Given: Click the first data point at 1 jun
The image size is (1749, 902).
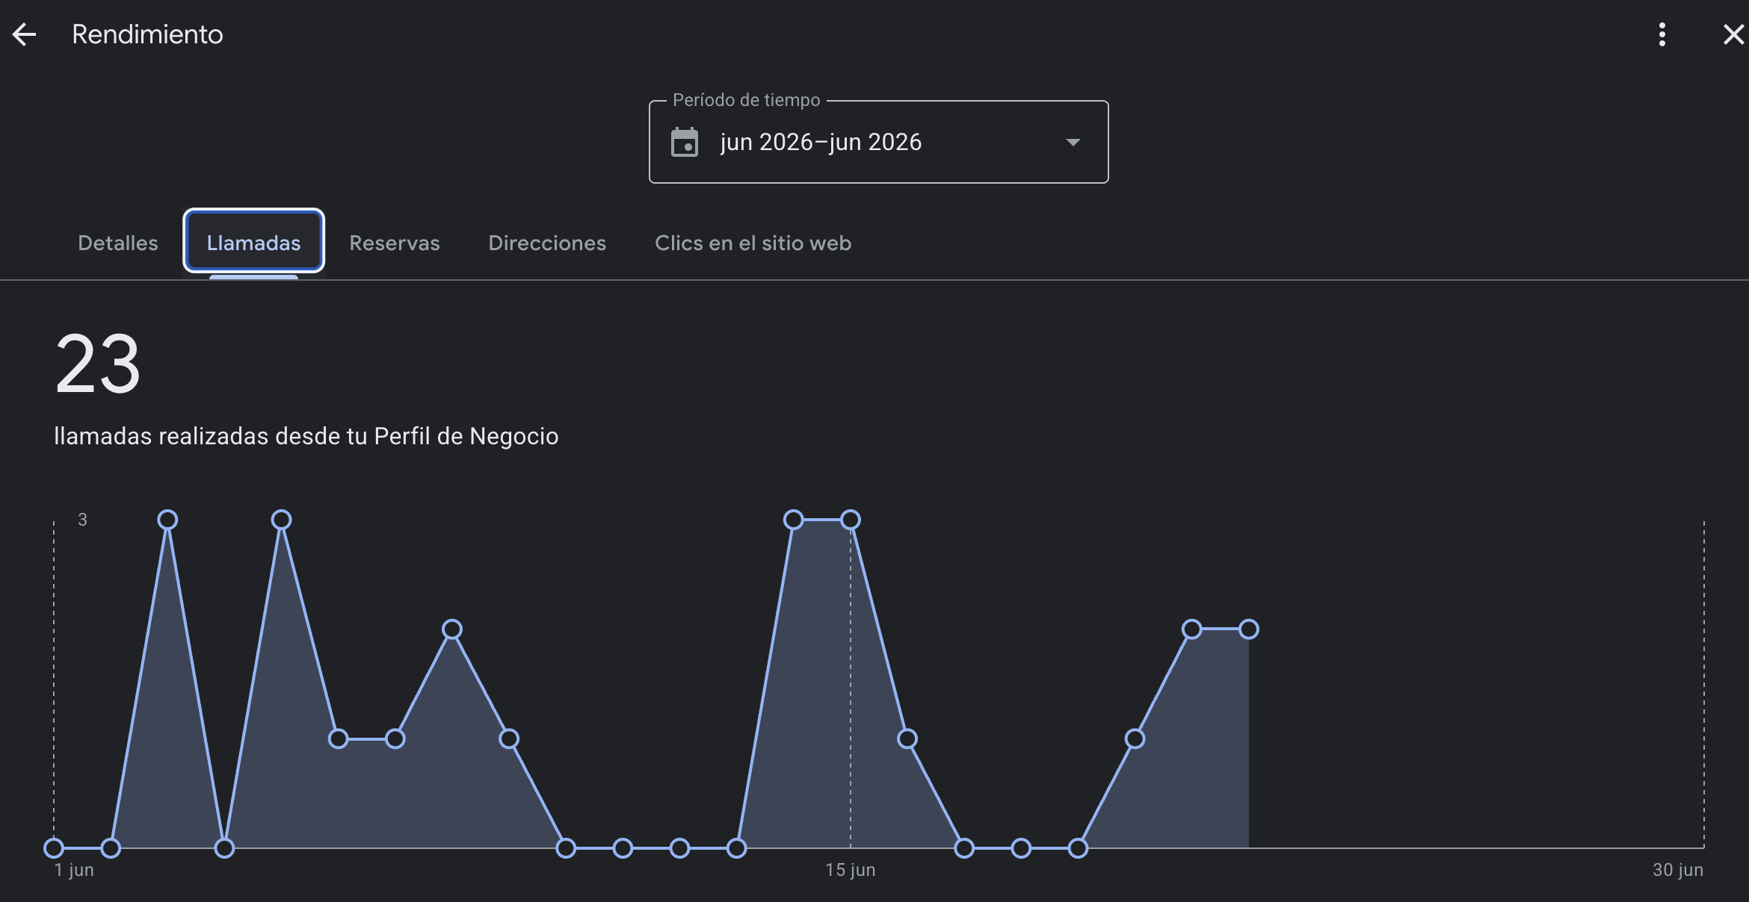Looking at the screenshot, I should point(54,848).
